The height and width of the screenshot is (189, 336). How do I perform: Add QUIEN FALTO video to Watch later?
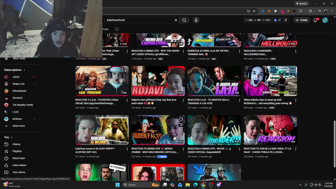click(181, 119)
